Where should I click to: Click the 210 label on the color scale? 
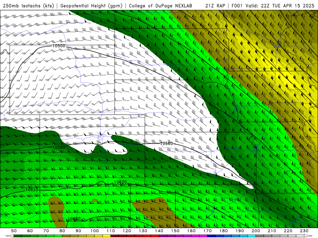tap(272, 231)
